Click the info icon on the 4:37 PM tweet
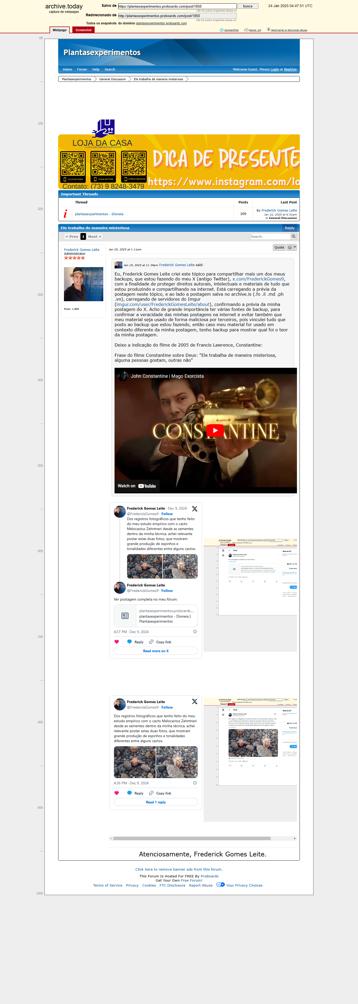The height and width of the screenshot is (1004, 358). [x=195, y=632]
